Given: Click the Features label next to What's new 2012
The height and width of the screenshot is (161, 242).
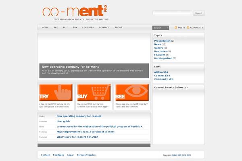Looking at the screenshot, I should pos(43,137).
